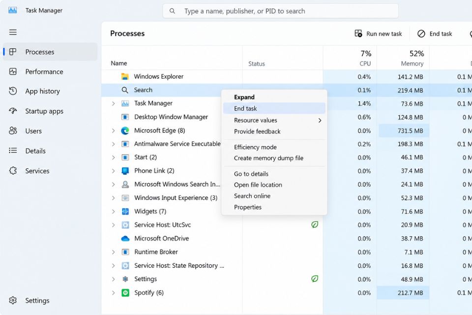
Task: Click the Run new task icon
Action: point(358,33)
